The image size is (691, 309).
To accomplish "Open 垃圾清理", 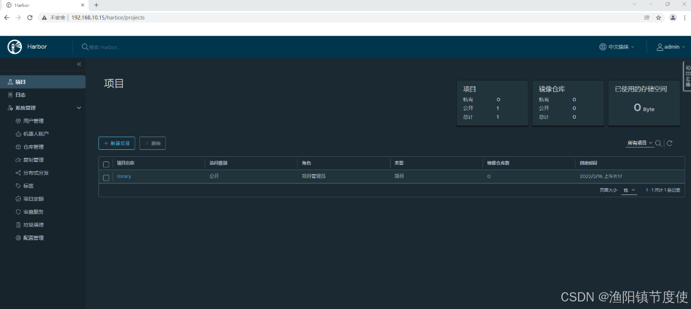I will click(34, 225).
